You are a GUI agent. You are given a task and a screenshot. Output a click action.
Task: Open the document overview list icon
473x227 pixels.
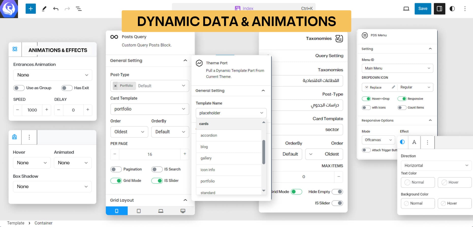pos(79,9)
